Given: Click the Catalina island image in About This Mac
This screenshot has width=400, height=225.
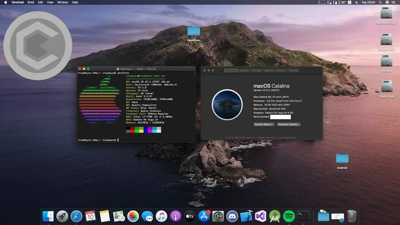Looking at the screenshot, I should click(227, 105).
